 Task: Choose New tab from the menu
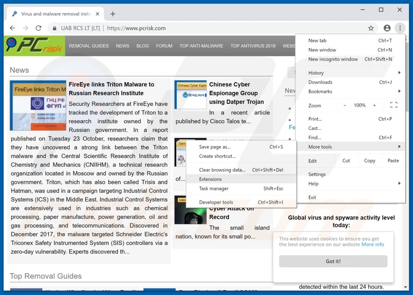[x=351, y=41]
